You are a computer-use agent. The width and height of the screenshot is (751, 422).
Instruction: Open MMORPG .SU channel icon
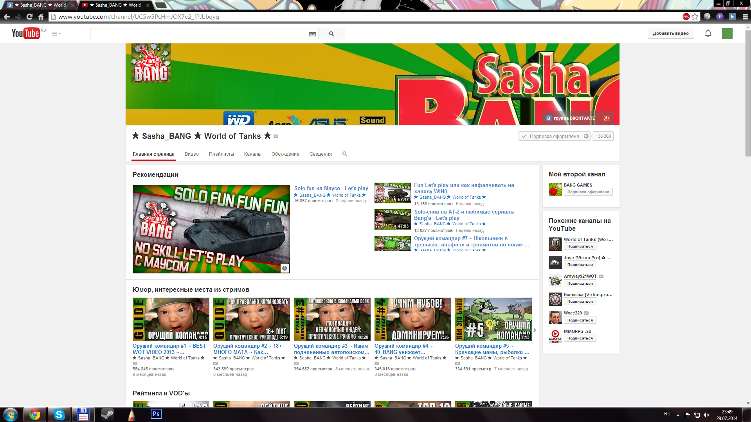[555, 336]
